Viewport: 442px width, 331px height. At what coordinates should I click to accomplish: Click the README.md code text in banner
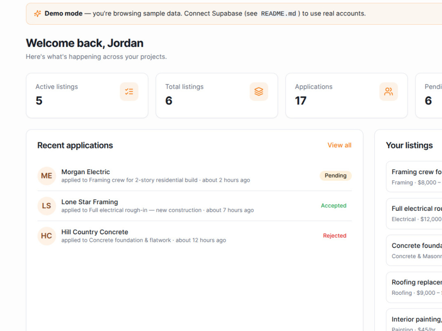[x=278, y=14]
